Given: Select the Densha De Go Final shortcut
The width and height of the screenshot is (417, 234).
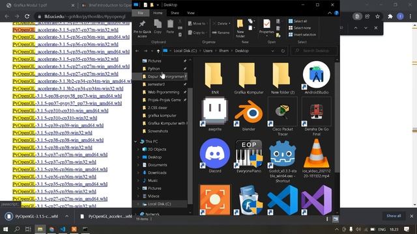Looking at the screenshot, I should click(317, 112).
